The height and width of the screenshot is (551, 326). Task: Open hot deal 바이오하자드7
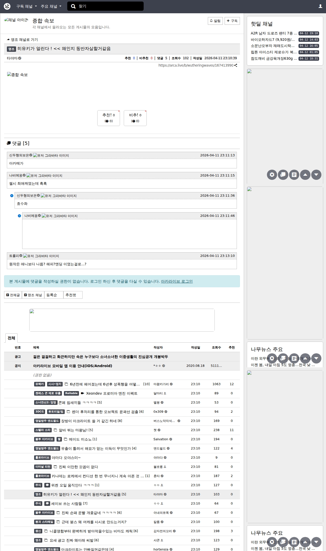[273, 40]
